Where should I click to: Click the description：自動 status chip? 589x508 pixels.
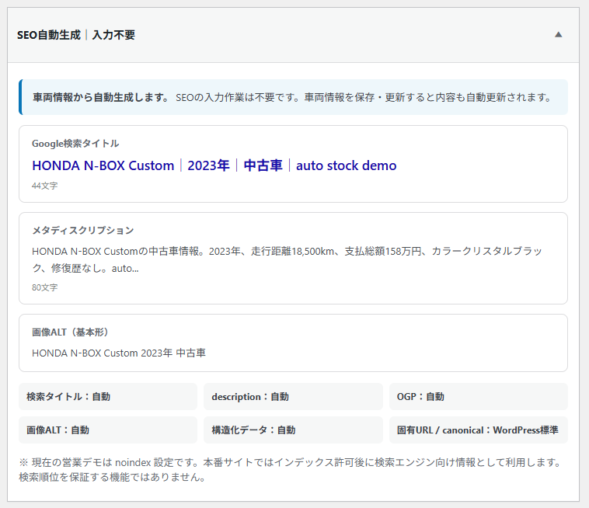293,396
